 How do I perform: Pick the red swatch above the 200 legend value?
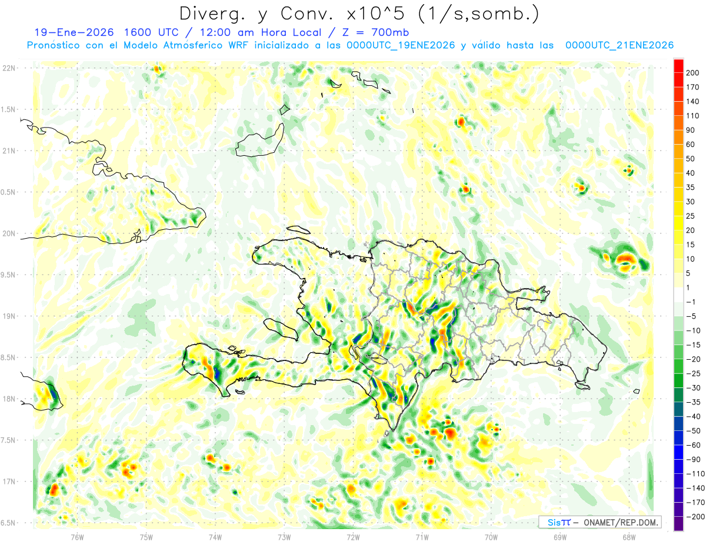point(678,66)
